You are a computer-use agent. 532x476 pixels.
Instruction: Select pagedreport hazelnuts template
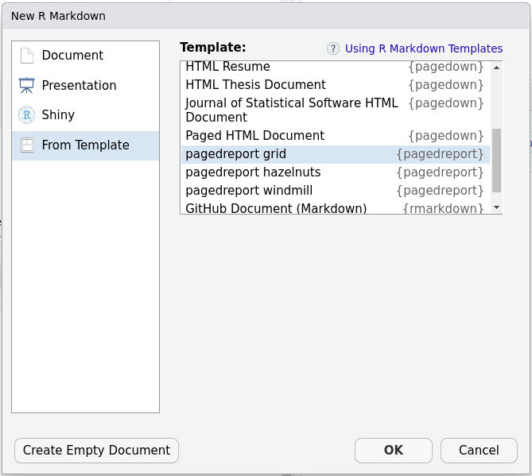click(x=253, y=172)
